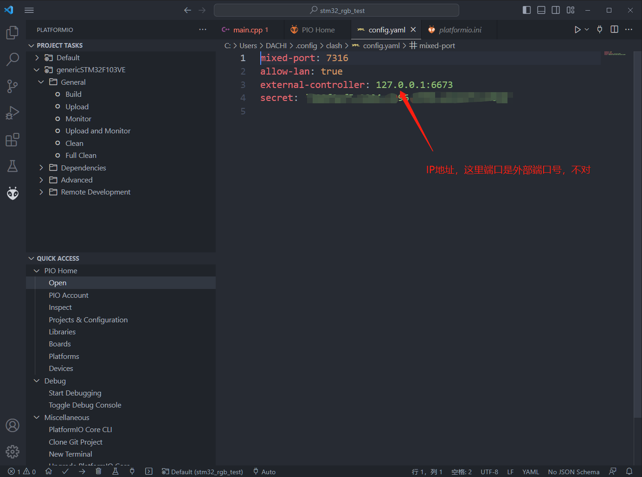The width and height of the screenshot is (642, 477).
Task: Click the Build checkmark in status bar
Action: pos(65,471)
